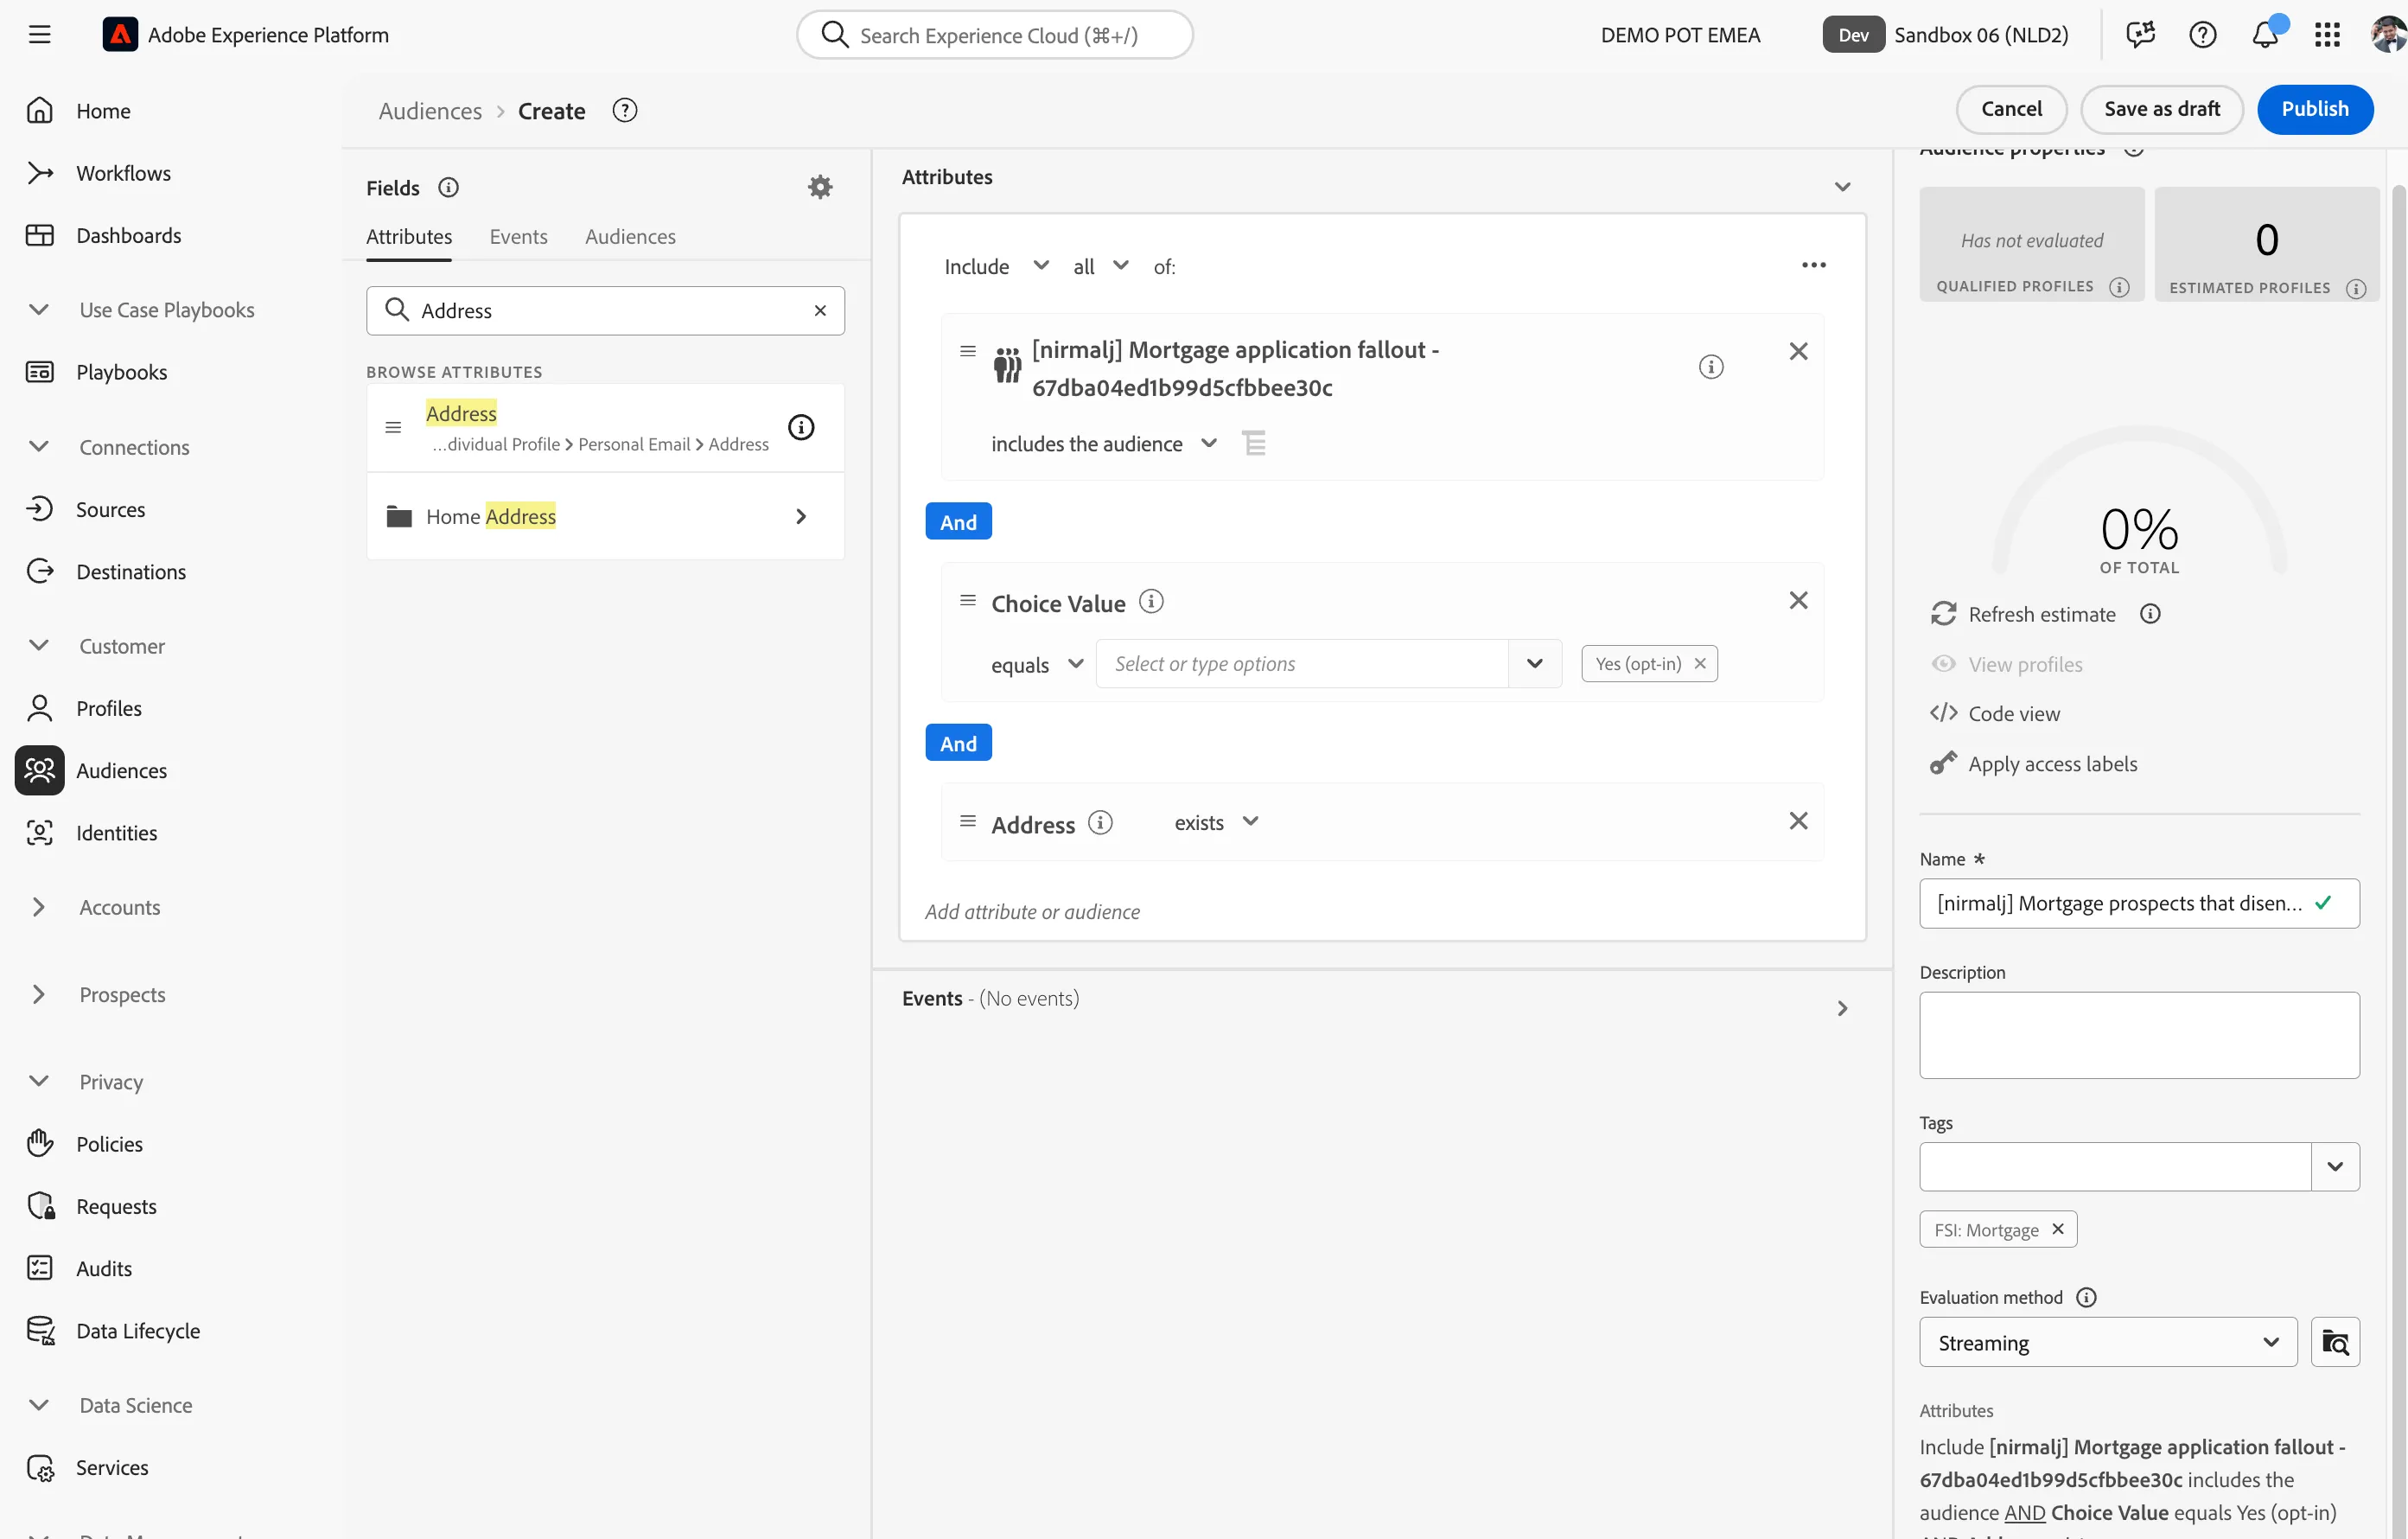Change the 'includes the audience' operator
Image resolution: width=2408 pixels, height=1539 pixels.
point(1103,444)
